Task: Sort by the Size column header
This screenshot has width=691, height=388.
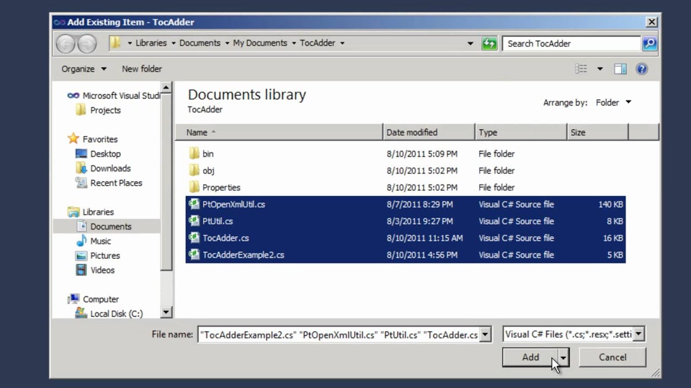Action: (x=598, y=132)
